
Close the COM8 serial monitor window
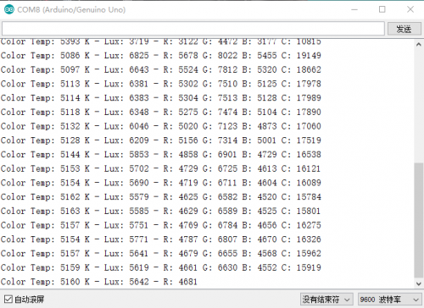click(x=410, y=9)
